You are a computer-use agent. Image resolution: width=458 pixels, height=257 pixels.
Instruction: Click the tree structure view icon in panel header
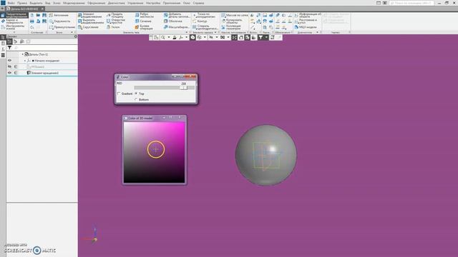[9, 41]
